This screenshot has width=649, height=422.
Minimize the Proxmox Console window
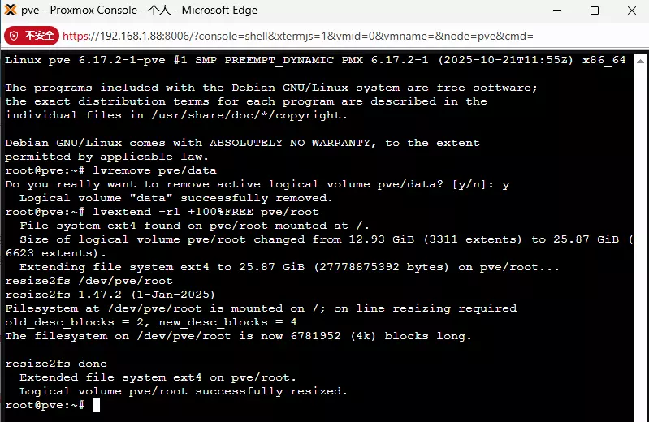[557, 11]
